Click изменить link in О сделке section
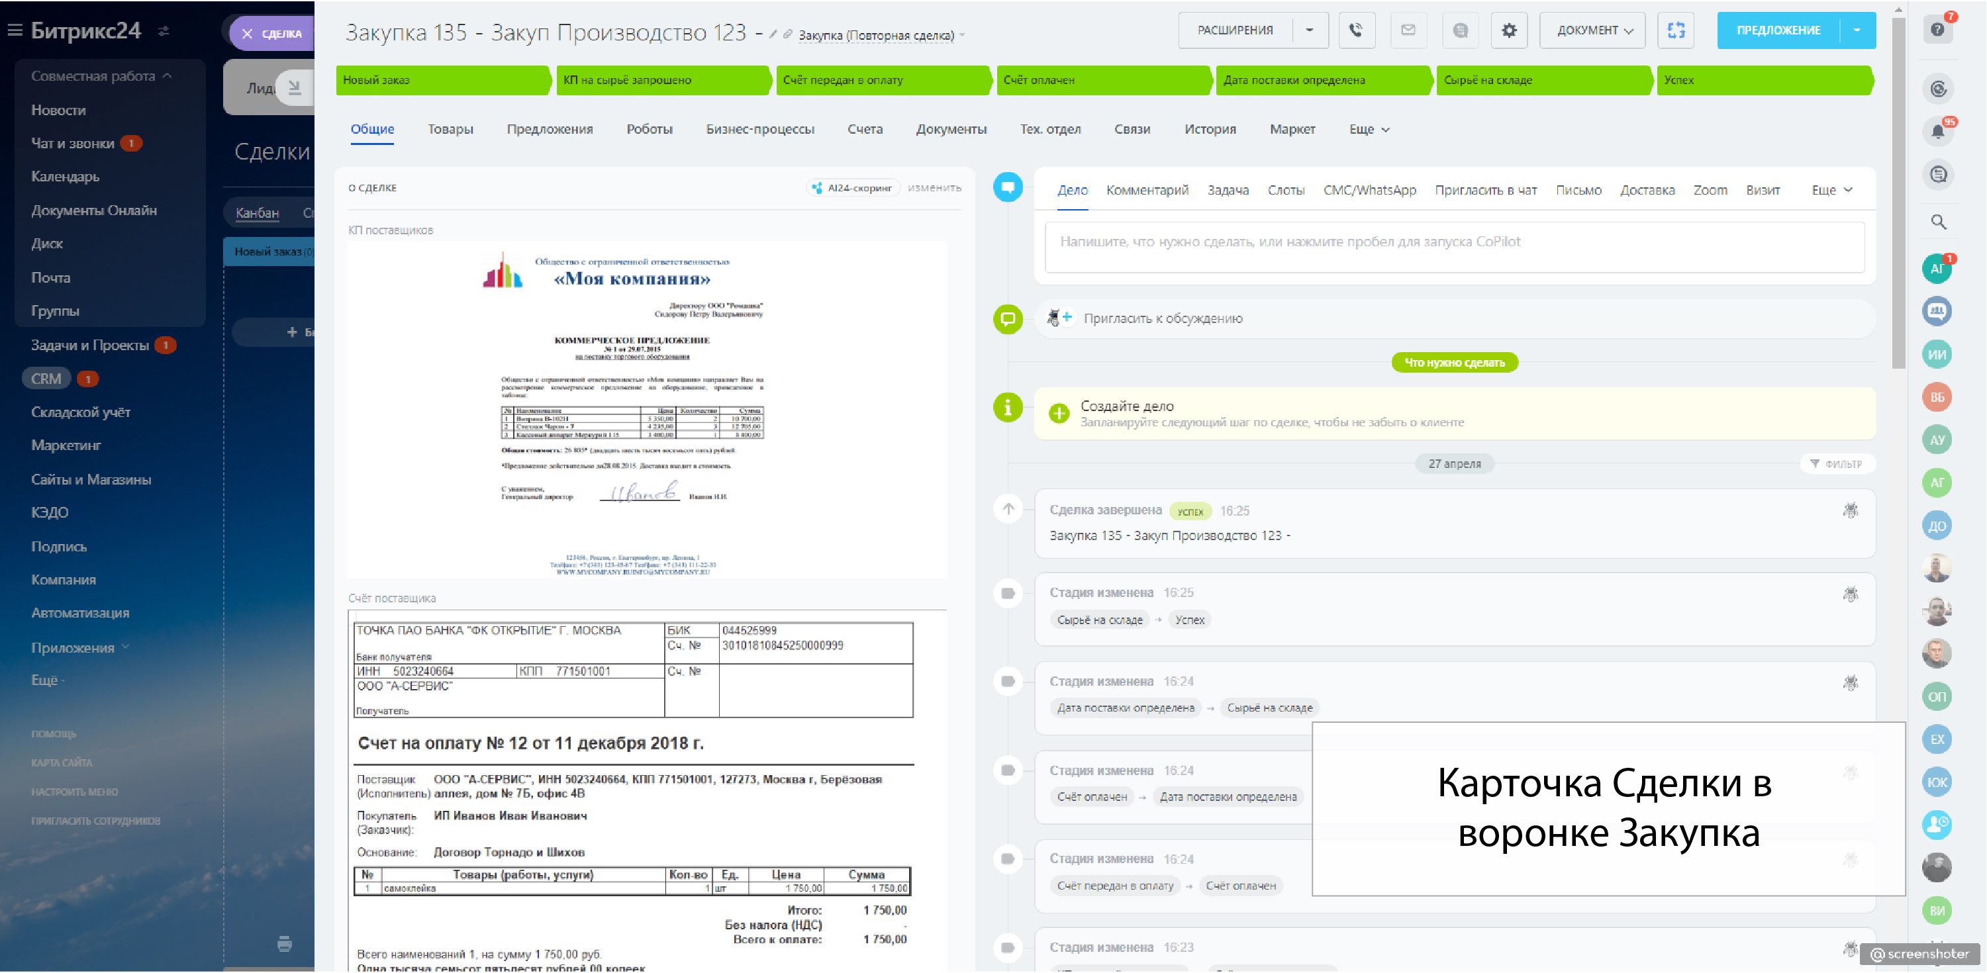 click(x=934, y=187)
